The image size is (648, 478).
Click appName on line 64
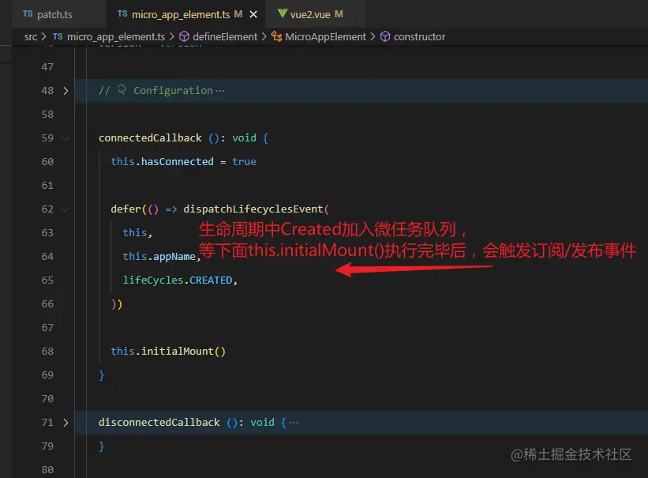[174, 257]
